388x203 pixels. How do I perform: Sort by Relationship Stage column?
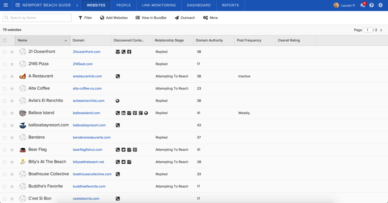173,40
